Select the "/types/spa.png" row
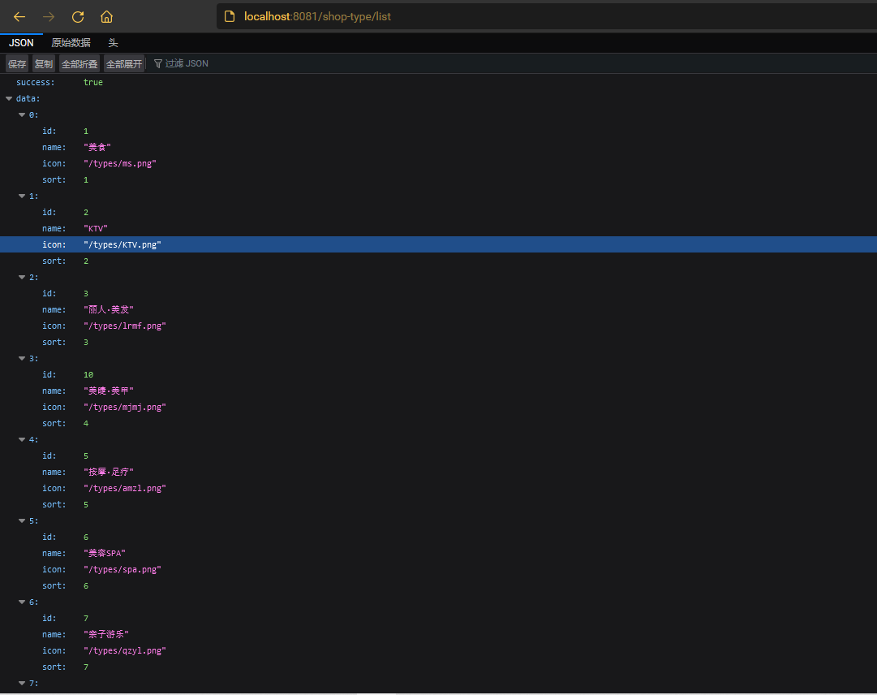The height and width of the screenshot is (695, 877). tap(438, 569)
